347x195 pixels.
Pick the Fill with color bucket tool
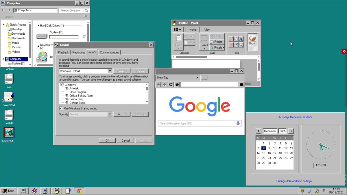(x=236, y=39)
